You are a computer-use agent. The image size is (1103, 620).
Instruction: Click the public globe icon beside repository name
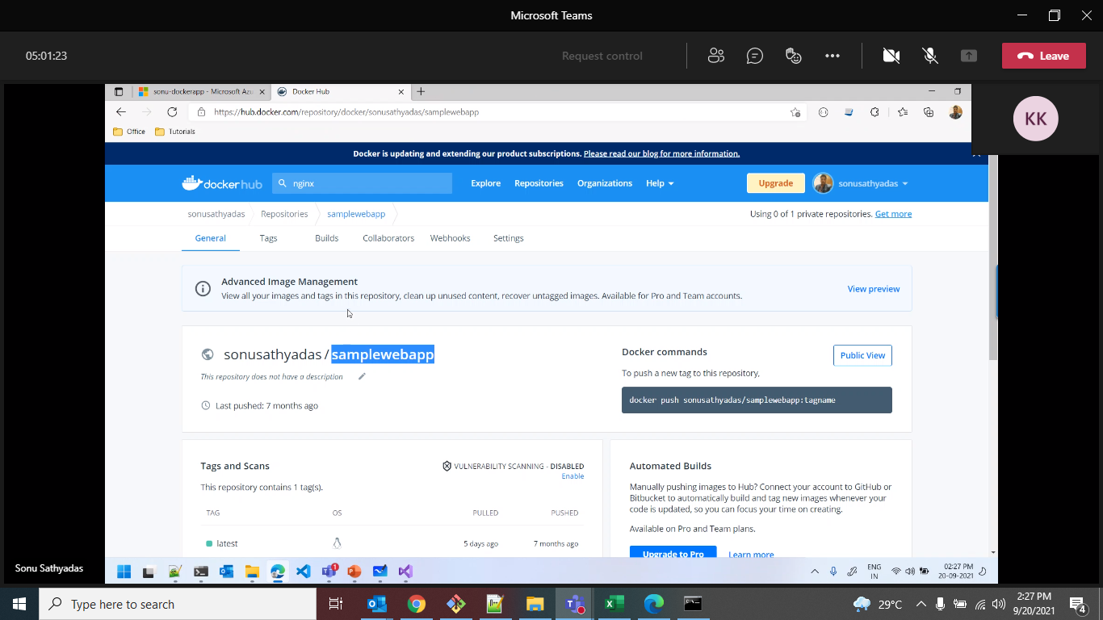pos(208,354)
